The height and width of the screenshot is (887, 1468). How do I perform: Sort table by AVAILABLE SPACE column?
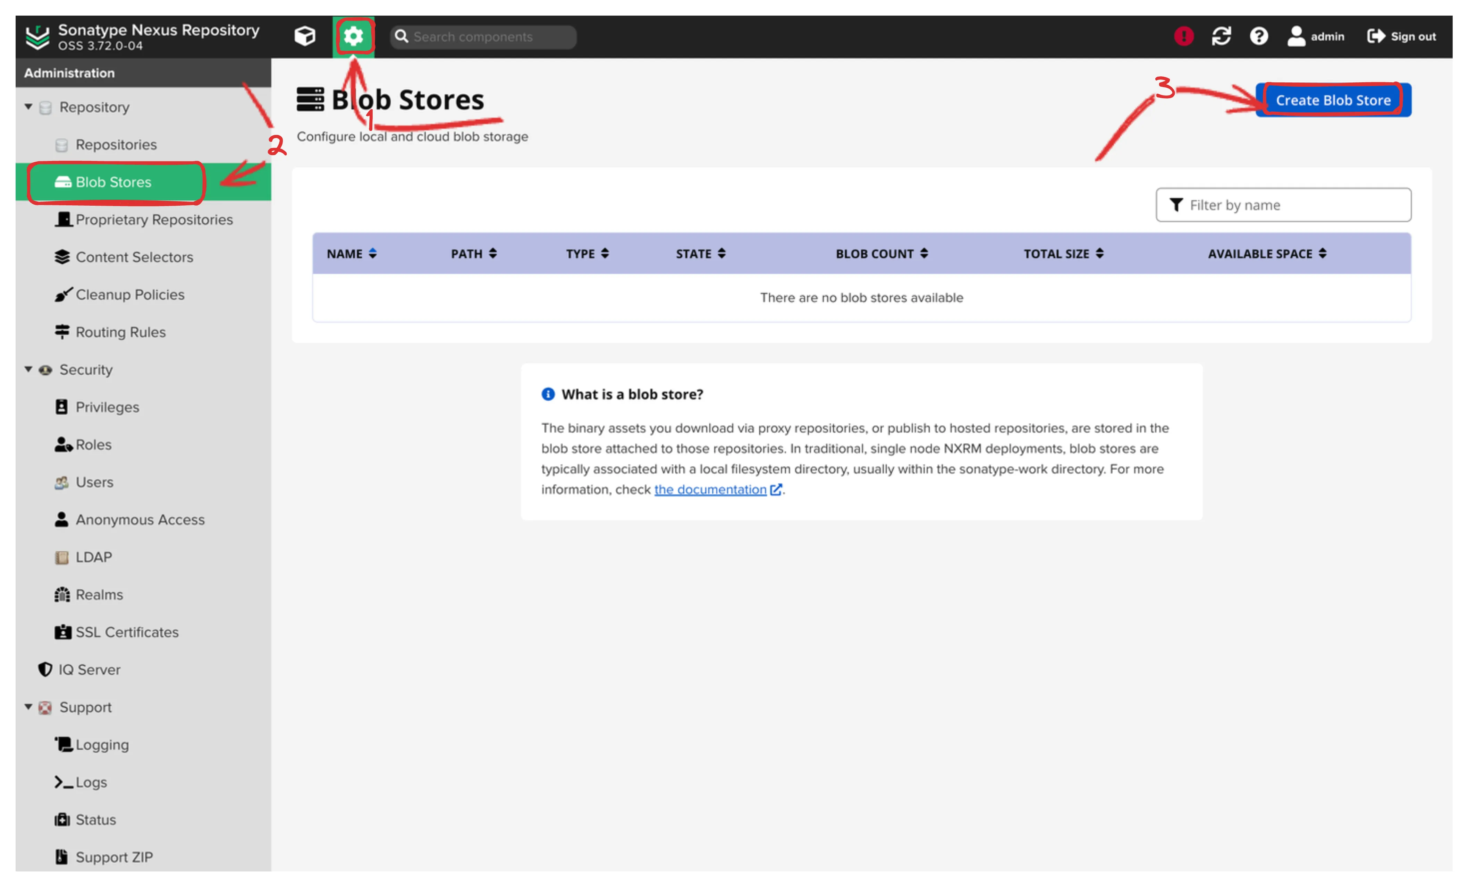[x=1267, y=254]
